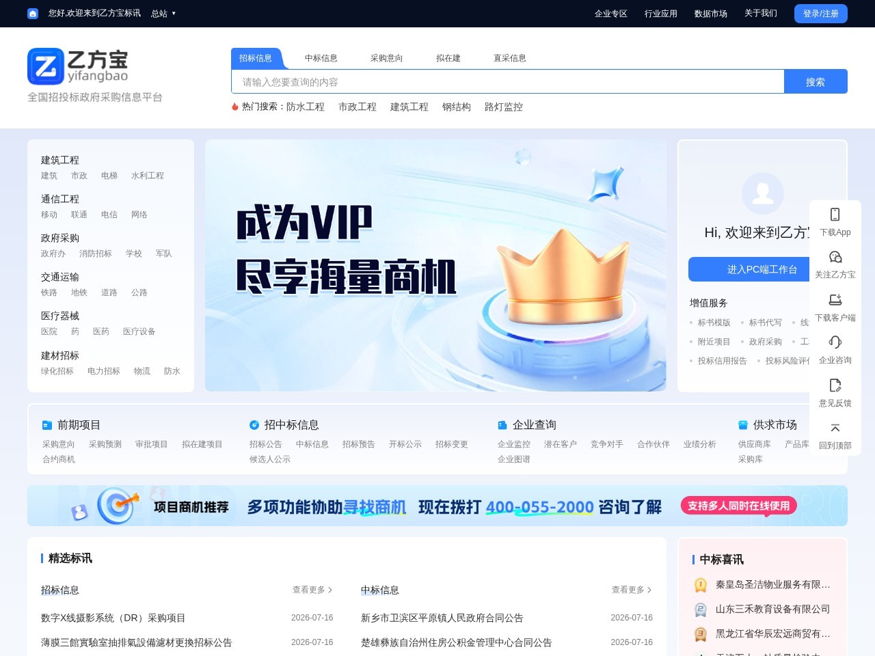Click the 乙方宝 yifangbao logo
Viewport: 875px width, 656px height.
pos(78,66)
